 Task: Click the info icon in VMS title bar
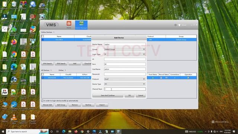click(175, 25)
